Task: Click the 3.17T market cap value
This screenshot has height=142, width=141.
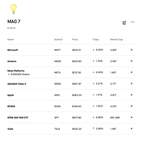Action: click(x=113, y=84)
